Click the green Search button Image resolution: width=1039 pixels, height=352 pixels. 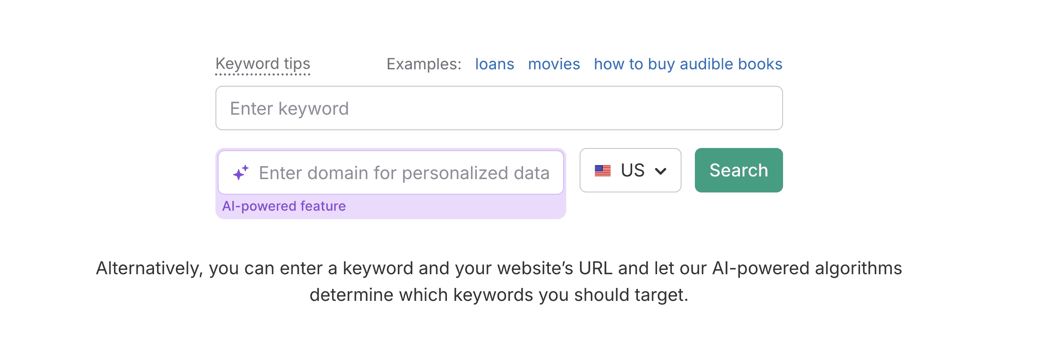click(739, 170)
